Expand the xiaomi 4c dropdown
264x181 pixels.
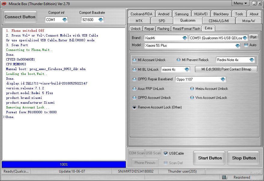tap(187, 70)
